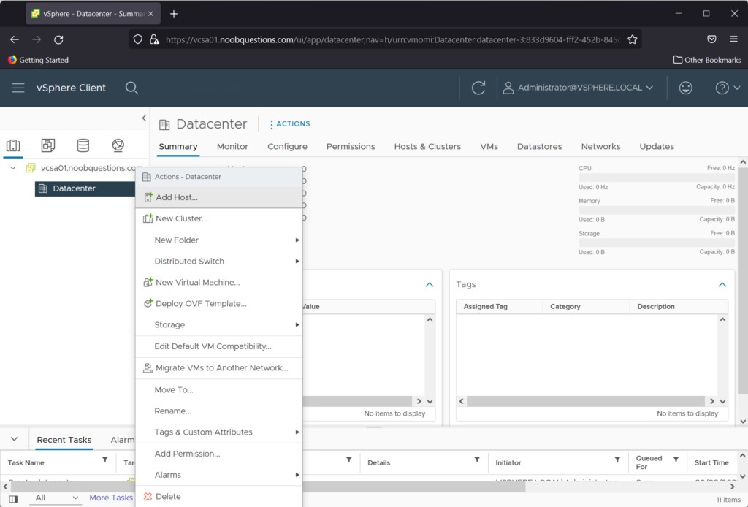Switch to Hosts and Clusters inventory view
The width and height of the screenshot is (748, 507).
13,145
